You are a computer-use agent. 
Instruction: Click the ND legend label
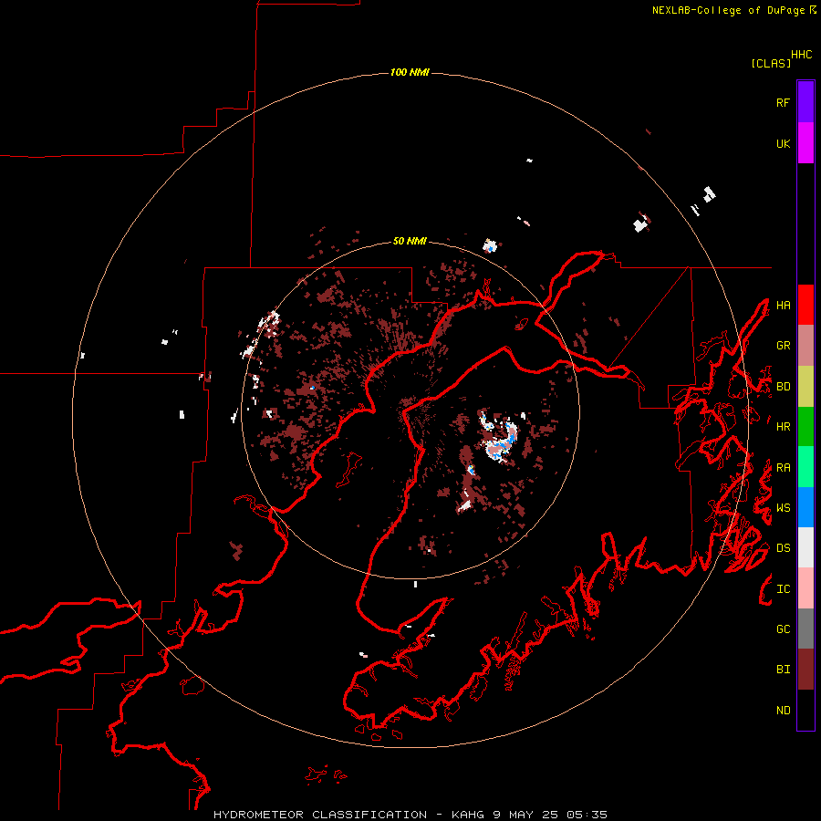[x=783, y=710]
